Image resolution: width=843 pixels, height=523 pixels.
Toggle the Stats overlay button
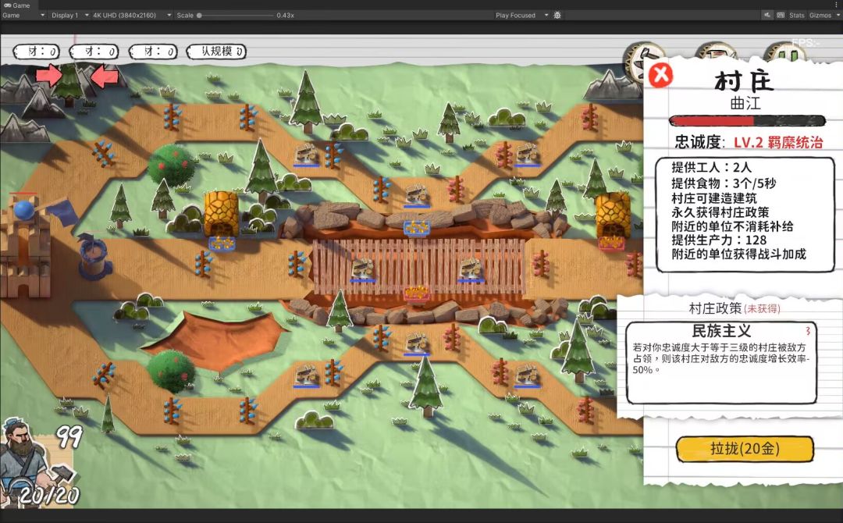click(796, 15)
